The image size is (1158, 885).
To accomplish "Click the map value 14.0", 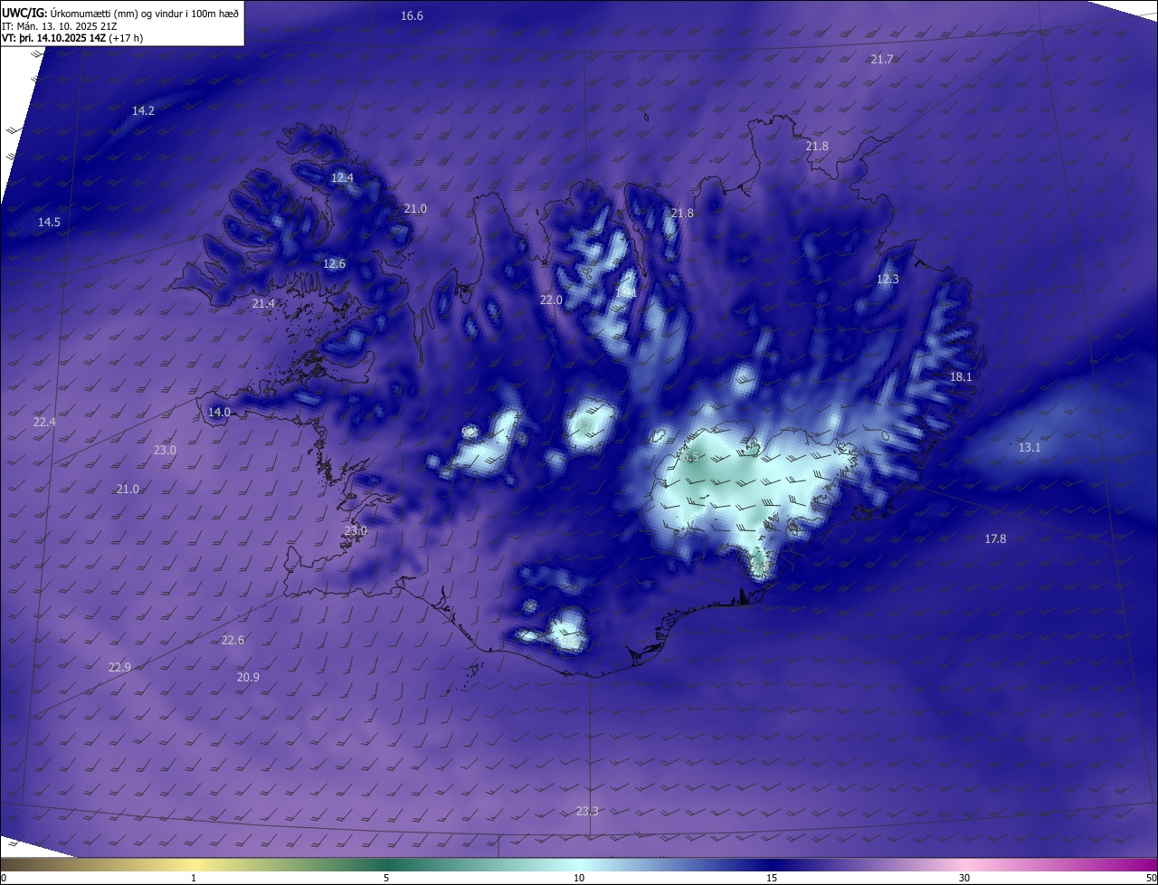I will 219,412.
